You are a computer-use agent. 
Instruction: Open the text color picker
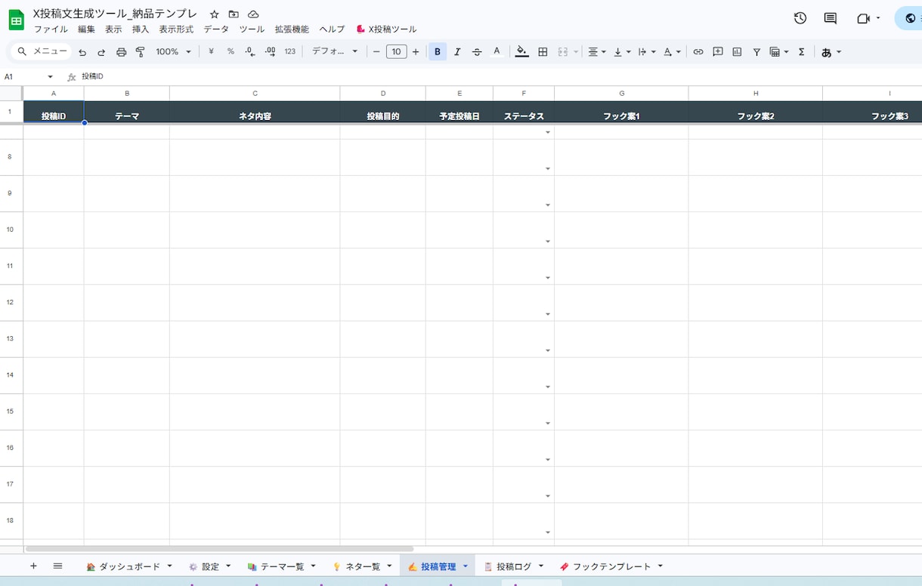[497, 52]
